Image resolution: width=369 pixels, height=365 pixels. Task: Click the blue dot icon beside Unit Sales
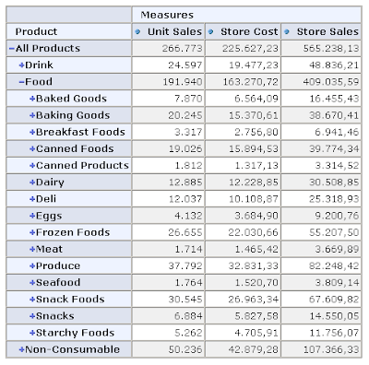coord(137,31)
